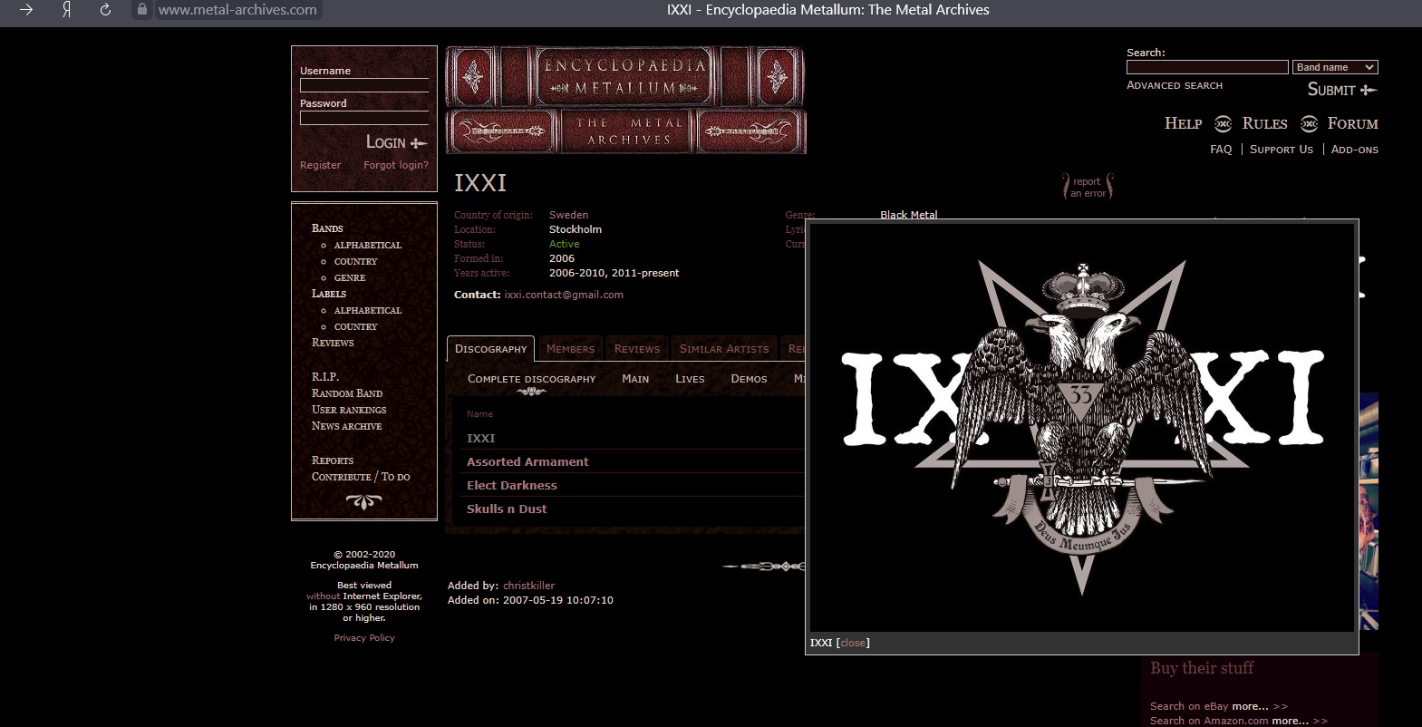Browse labels via Alphabetical under Labels

[x=367, y=310]
